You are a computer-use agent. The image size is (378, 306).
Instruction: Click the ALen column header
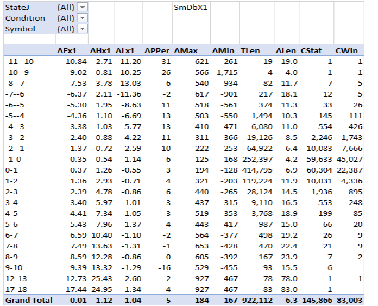(x=286, y=51)
